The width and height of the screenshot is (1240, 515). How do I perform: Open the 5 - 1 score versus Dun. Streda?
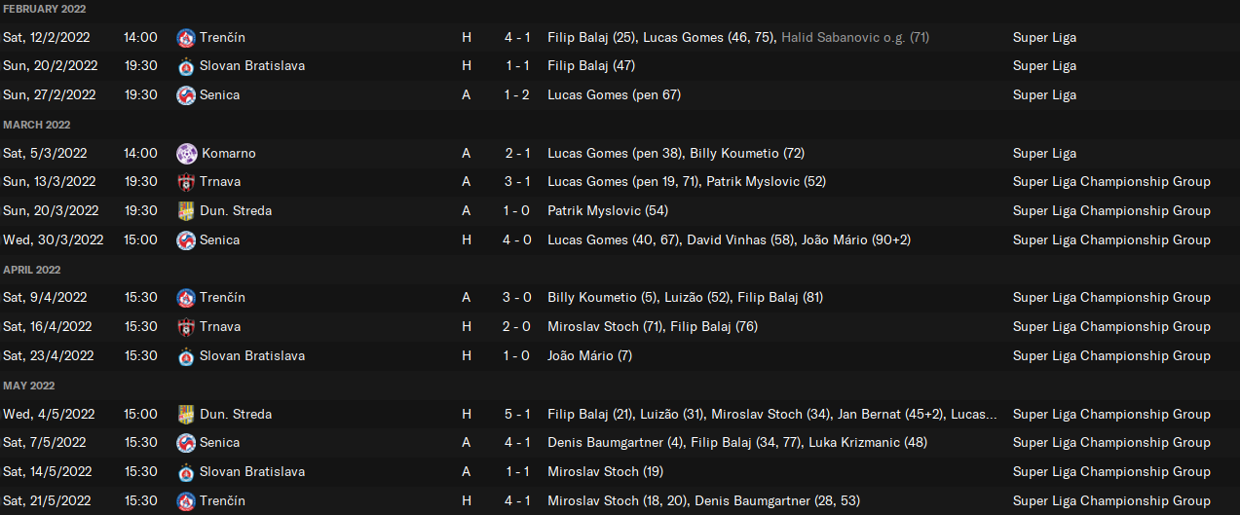pos(516,414)
